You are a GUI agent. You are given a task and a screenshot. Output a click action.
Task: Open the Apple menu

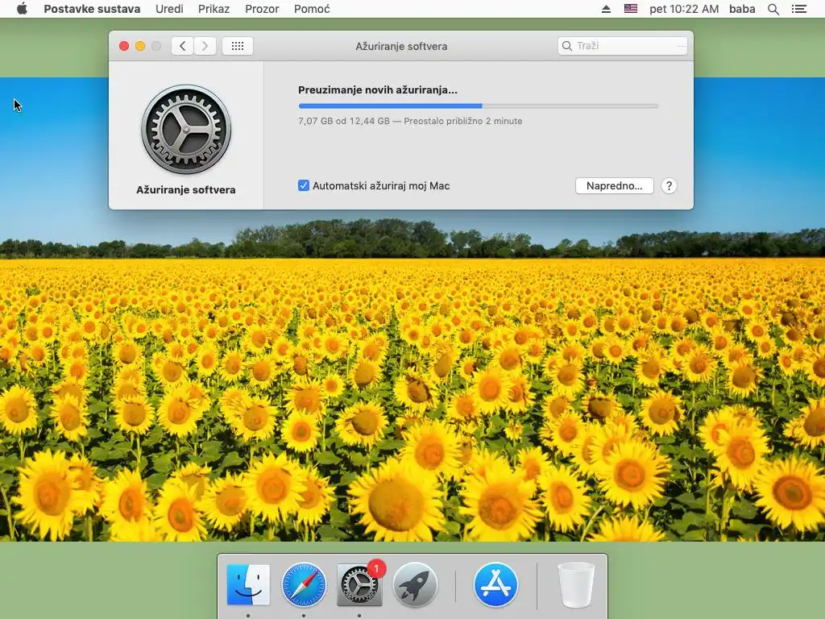tap(22, 9)
